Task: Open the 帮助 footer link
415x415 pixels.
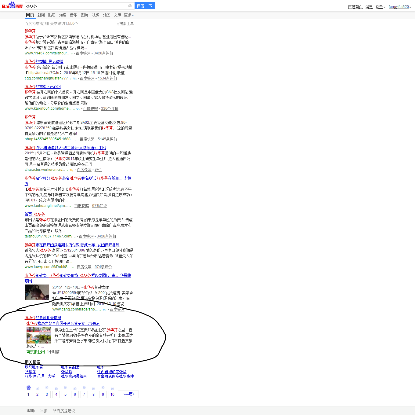Action: click(31, 411)
